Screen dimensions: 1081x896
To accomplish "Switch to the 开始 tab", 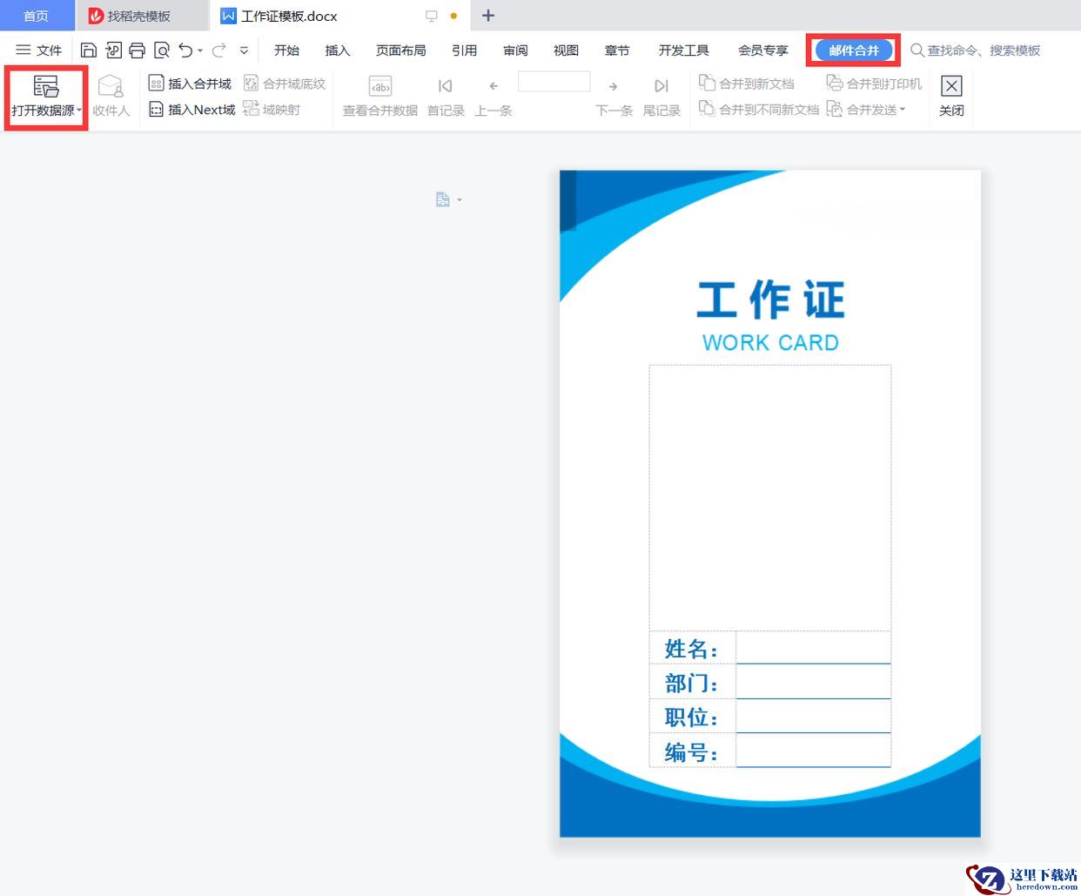I will [286, 51].
